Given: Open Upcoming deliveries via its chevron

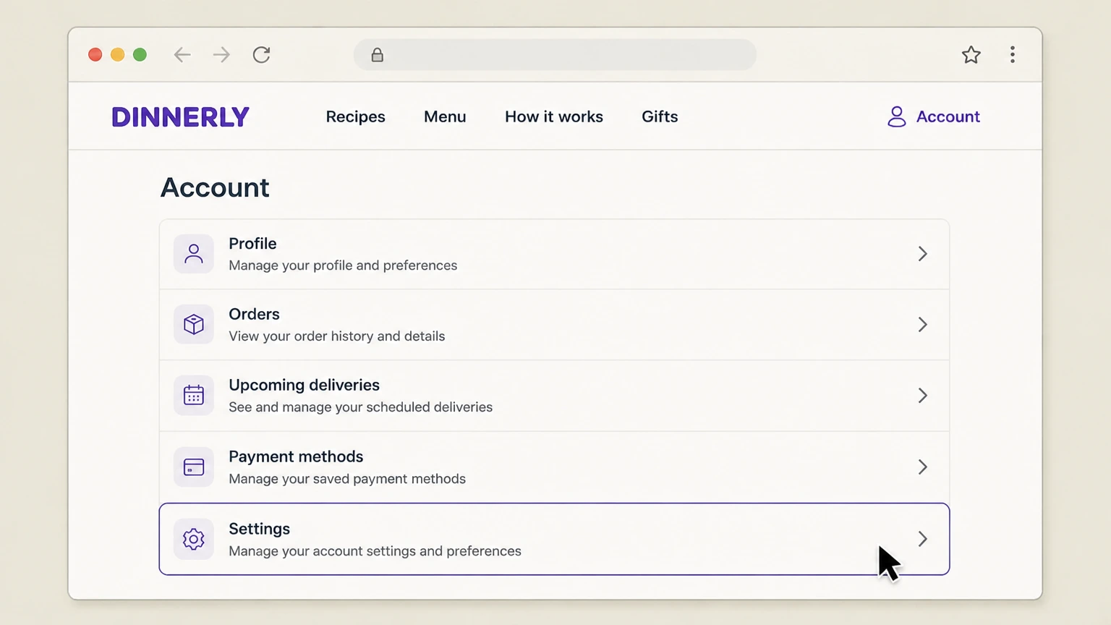Looking at the screenshot, I should click(922, 395).
